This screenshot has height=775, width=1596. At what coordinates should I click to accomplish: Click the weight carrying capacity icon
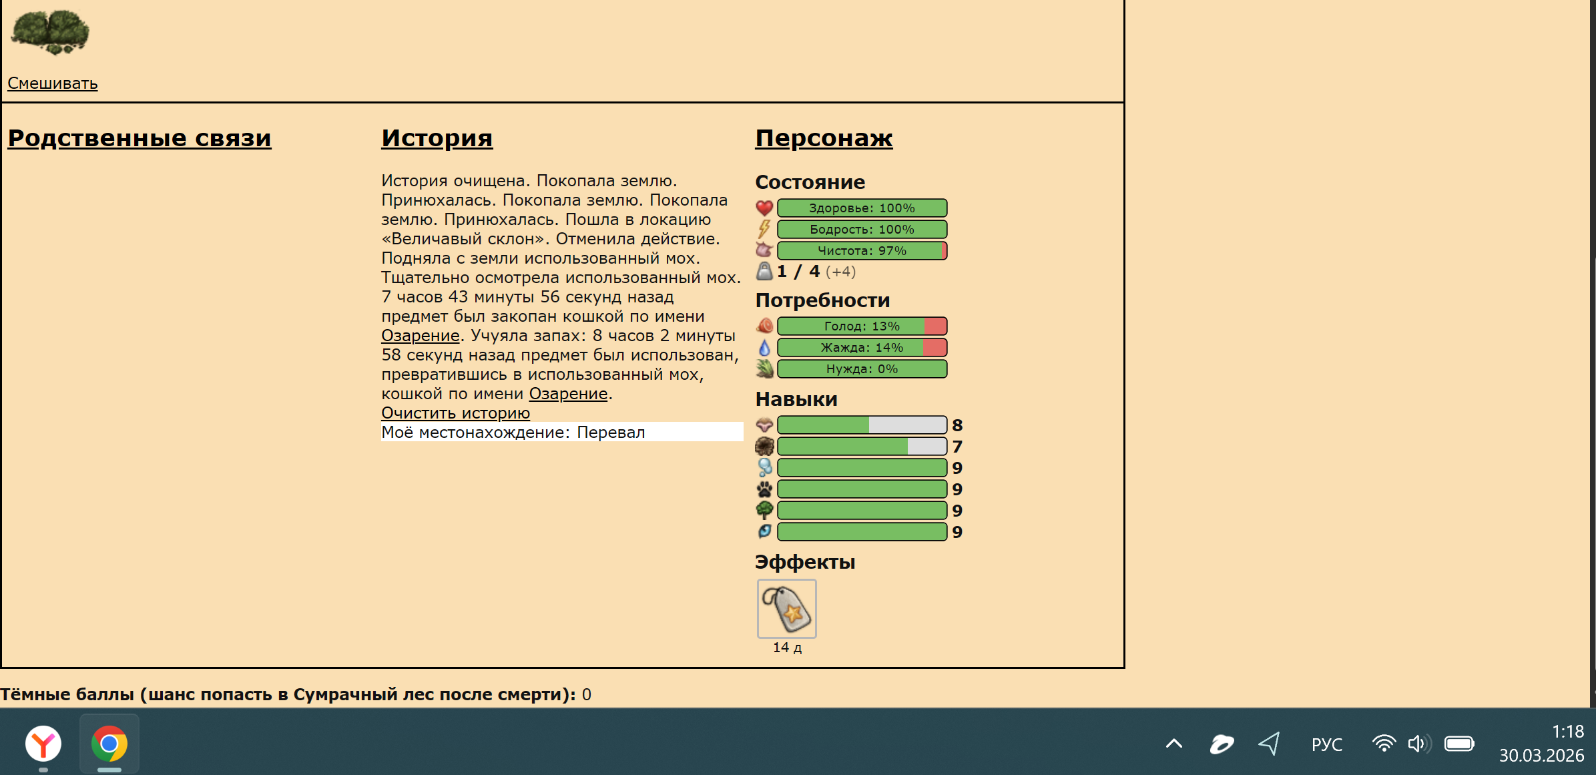pos(764,272)
